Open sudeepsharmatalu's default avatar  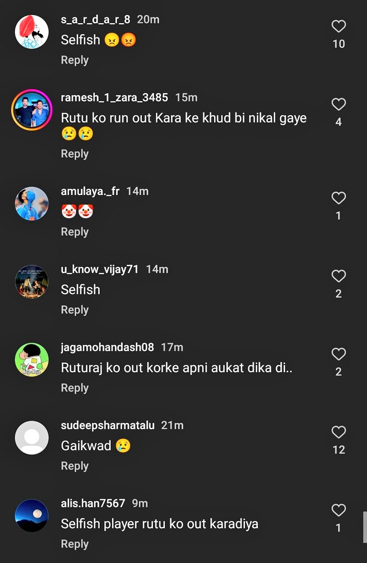point(32,438)
